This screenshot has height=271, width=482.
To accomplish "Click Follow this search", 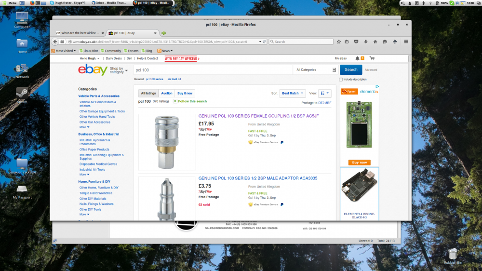I will coord(190,101).
